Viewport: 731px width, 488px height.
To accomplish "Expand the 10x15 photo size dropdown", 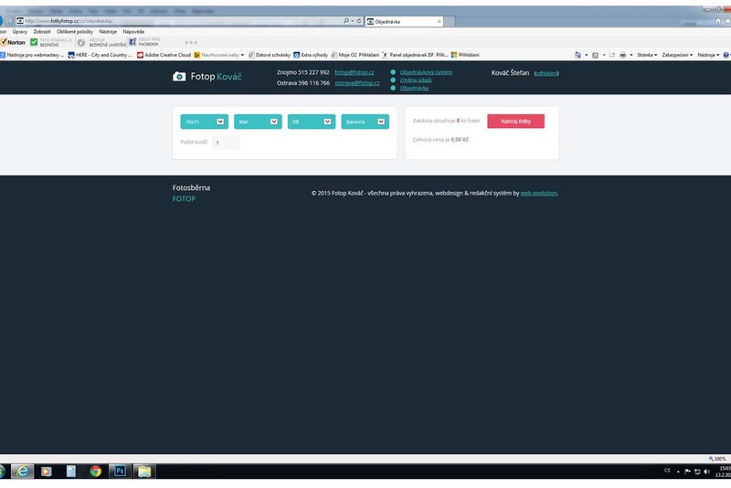I will (x=204, y=121).
